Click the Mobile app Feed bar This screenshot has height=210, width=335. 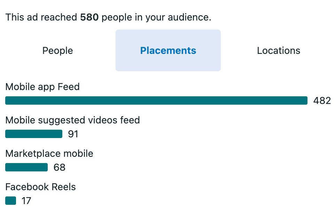point(156,100)
